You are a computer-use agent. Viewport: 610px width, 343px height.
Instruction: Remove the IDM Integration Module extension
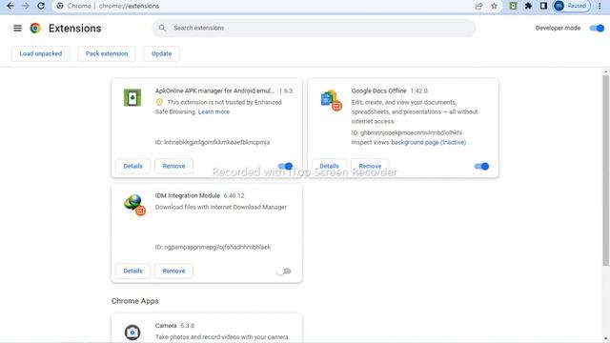click(x=173, y=271)
